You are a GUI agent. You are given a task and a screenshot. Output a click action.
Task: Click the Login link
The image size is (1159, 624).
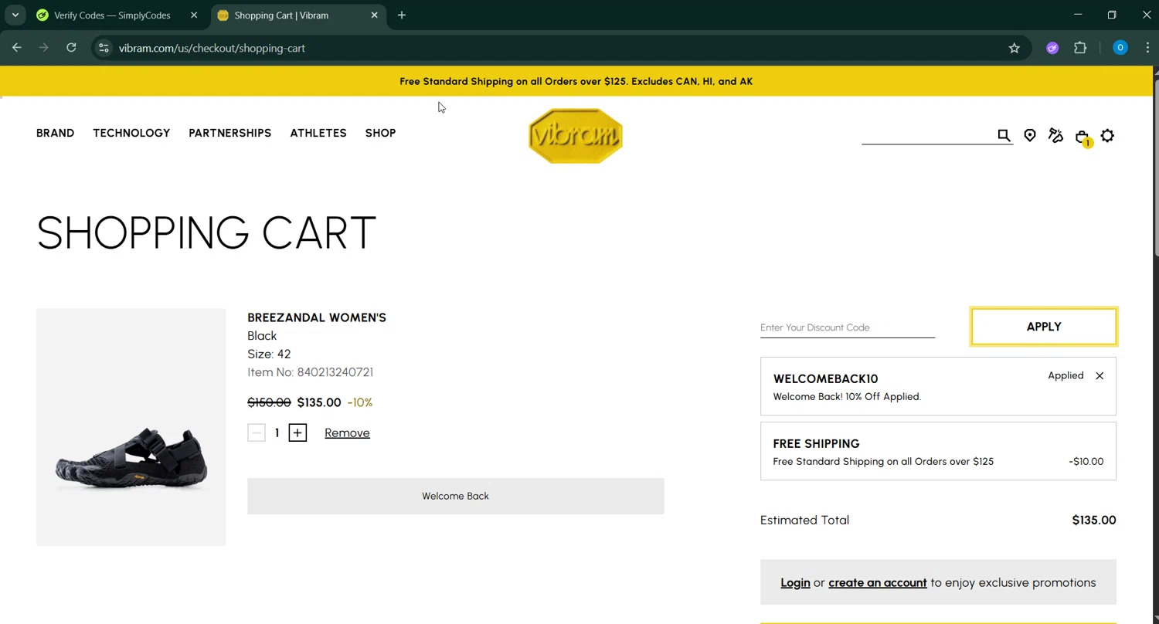pos(795,583)
